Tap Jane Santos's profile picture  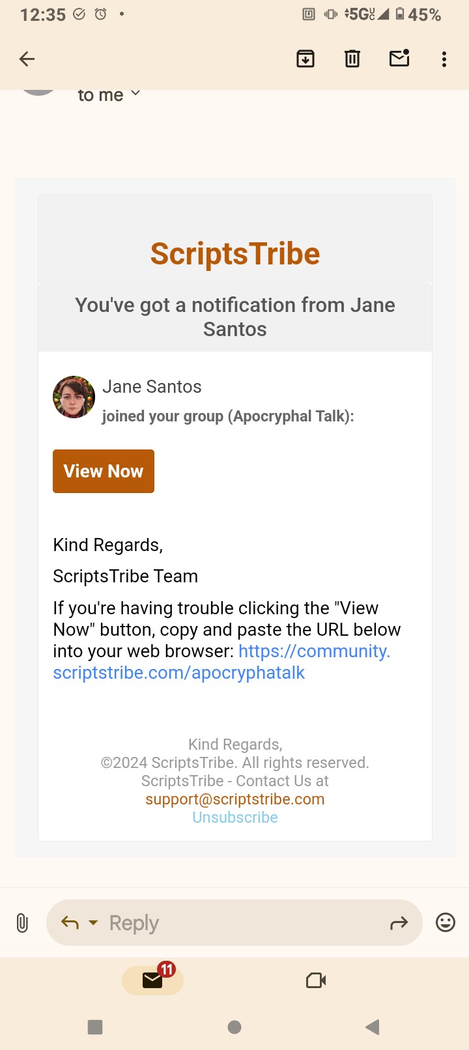74,397
